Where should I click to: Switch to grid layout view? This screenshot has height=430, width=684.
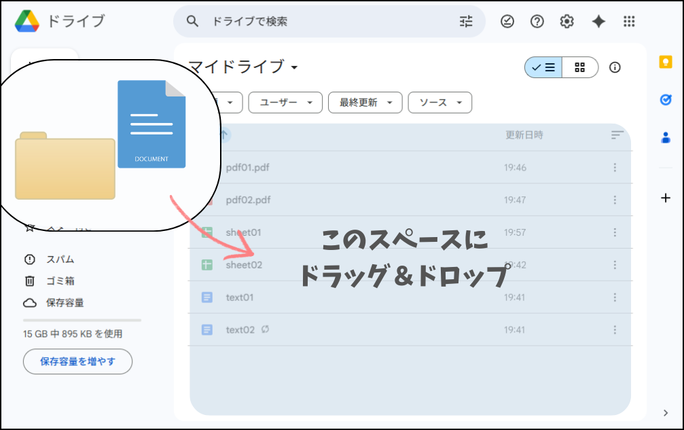pos(580,67)
